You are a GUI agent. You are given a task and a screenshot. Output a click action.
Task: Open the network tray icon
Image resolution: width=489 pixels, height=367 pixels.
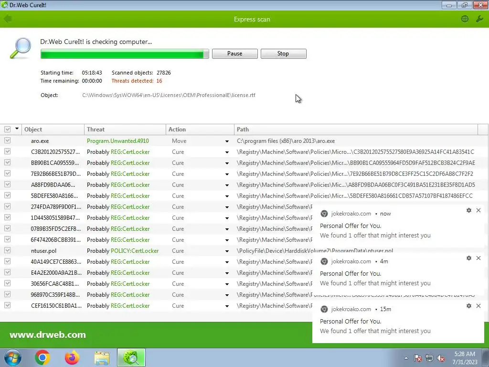pyautogui.click(x=429, y=358)
